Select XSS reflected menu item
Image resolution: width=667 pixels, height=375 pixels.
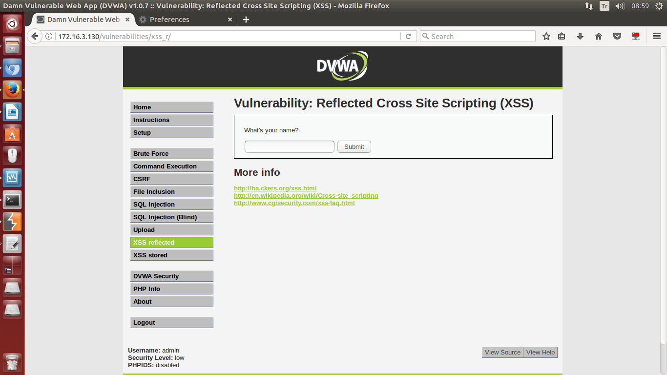pos(172,243)
